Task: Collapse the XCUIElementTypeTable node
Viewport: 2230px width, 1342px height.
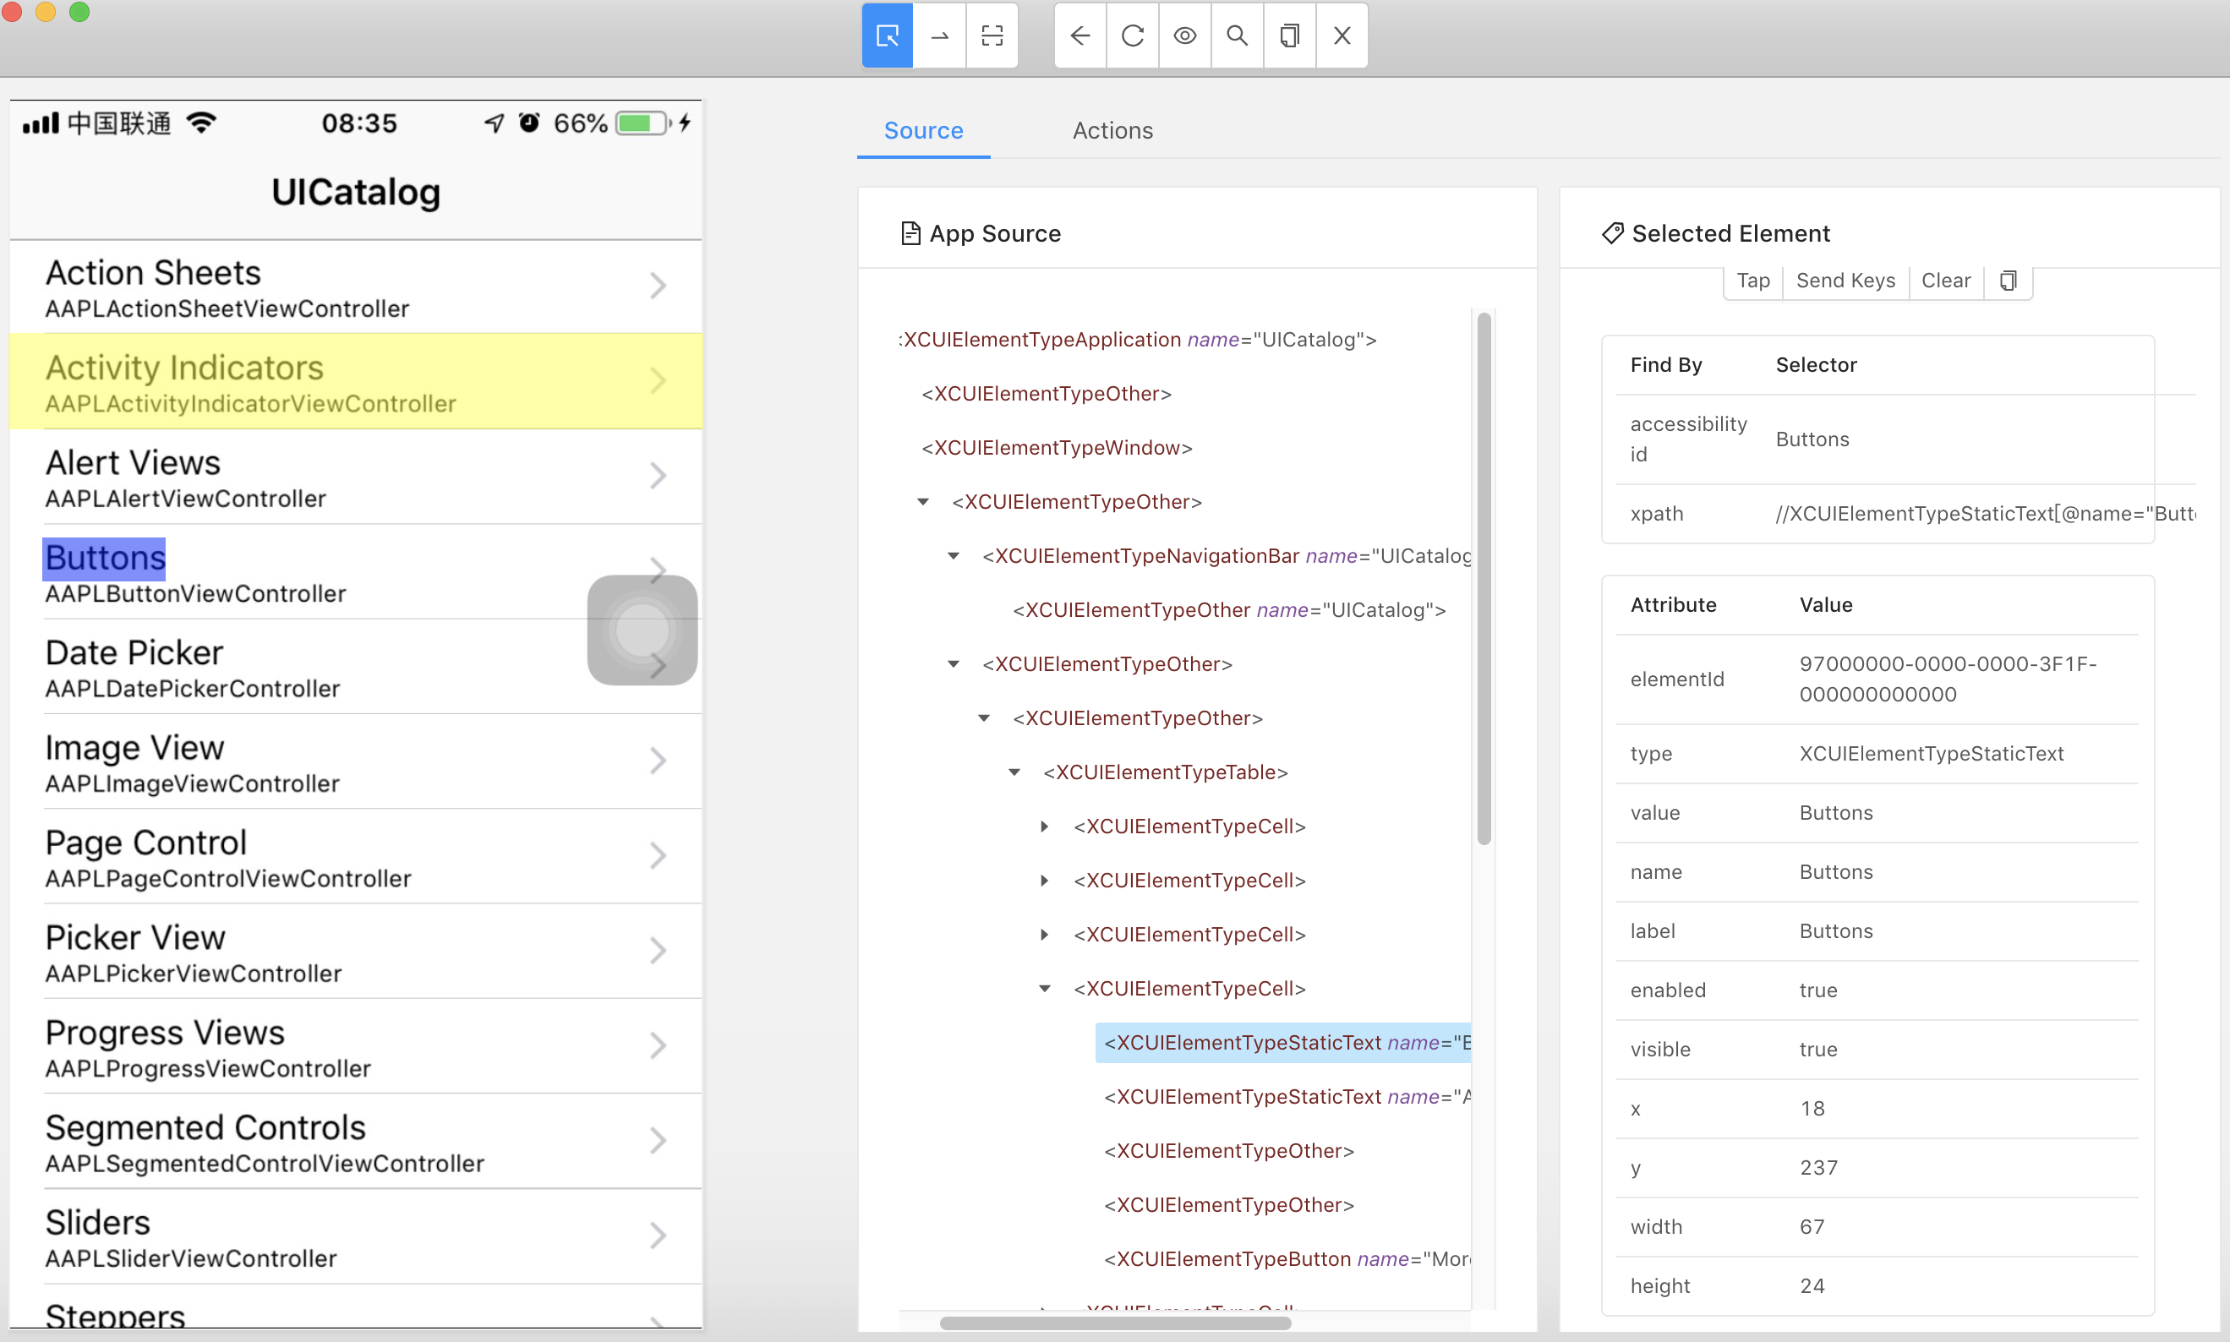Action: [1014, 772]
